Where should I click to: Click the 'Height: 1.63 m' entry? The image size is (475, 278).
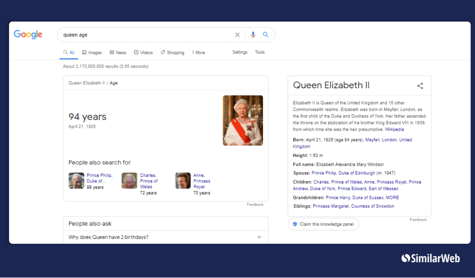pyautogui.click(x=308, y=156)
